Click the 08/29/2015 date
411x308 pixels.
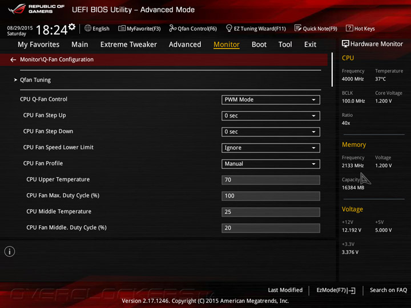point(20,28)
